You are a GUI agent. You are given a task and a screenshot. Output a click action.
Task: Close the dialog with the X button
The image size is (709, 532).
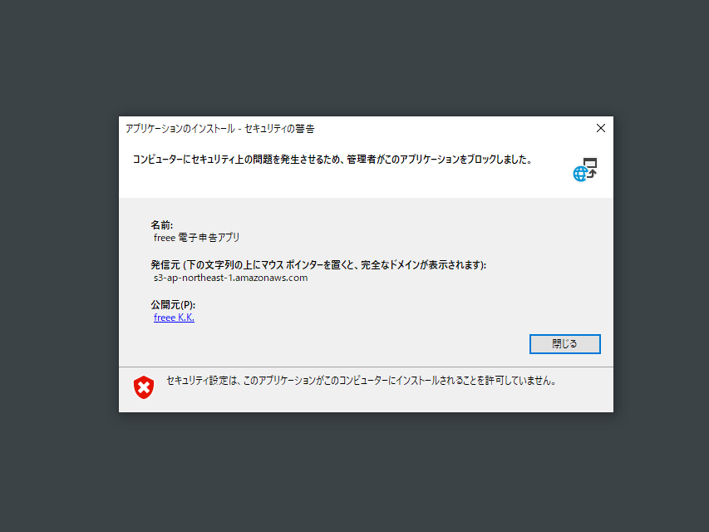coord(600,129)
